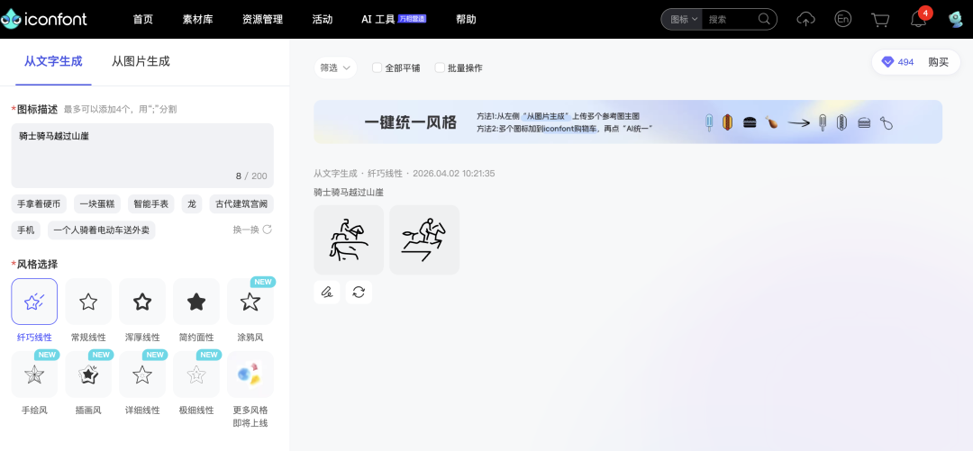Screen dimensions: 973x451
Task: Open the 资源管理 menu
Action: point(262,19)
